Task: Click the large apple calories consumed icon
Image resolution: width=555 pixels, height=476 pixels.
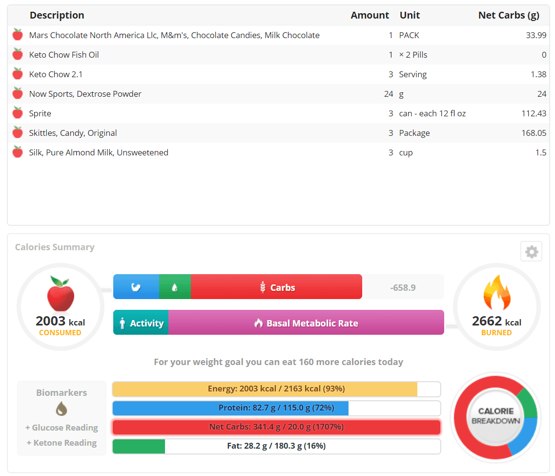Action: [61, 294]
